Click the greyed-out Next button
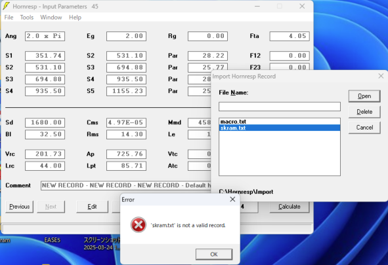Viewport: 388px width, 265px height. point(51,207)
